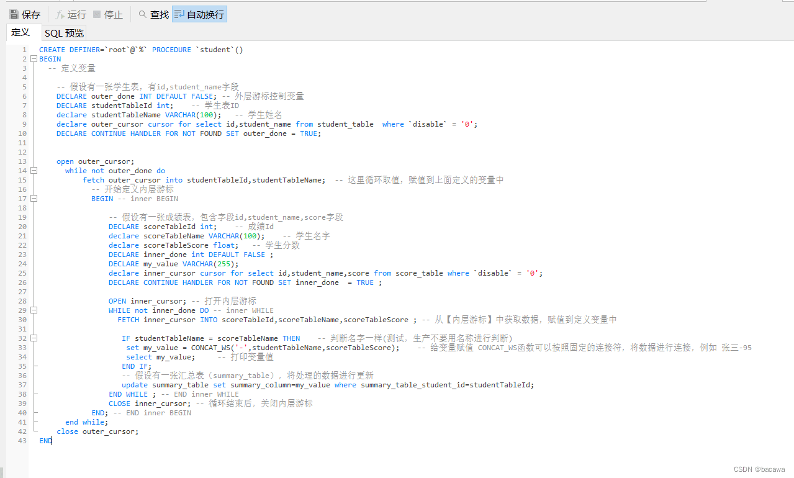Fold the inner BEGIN block on line 17
This screenshot has width=794, height=478.
(x=34, y=199)
